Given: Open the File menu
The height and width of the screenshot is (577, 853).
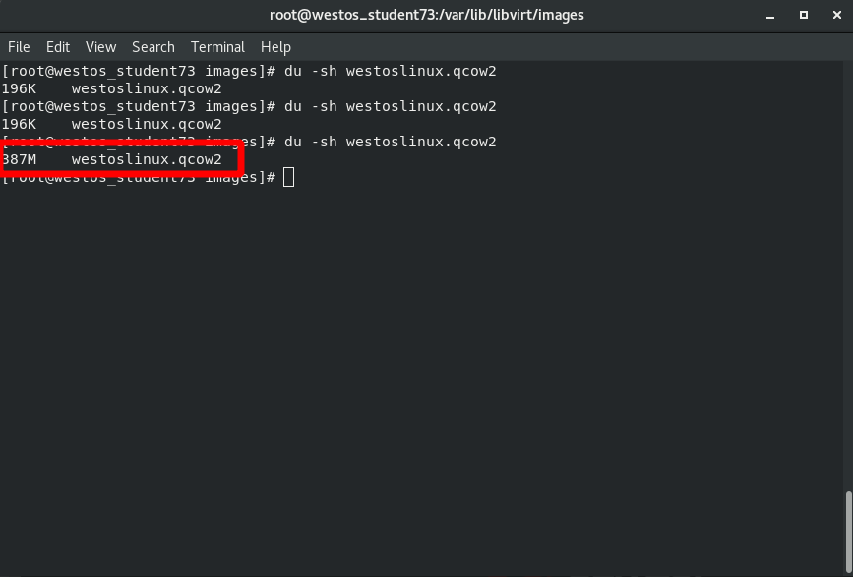Looking at the screenshot, I should 19,47.
